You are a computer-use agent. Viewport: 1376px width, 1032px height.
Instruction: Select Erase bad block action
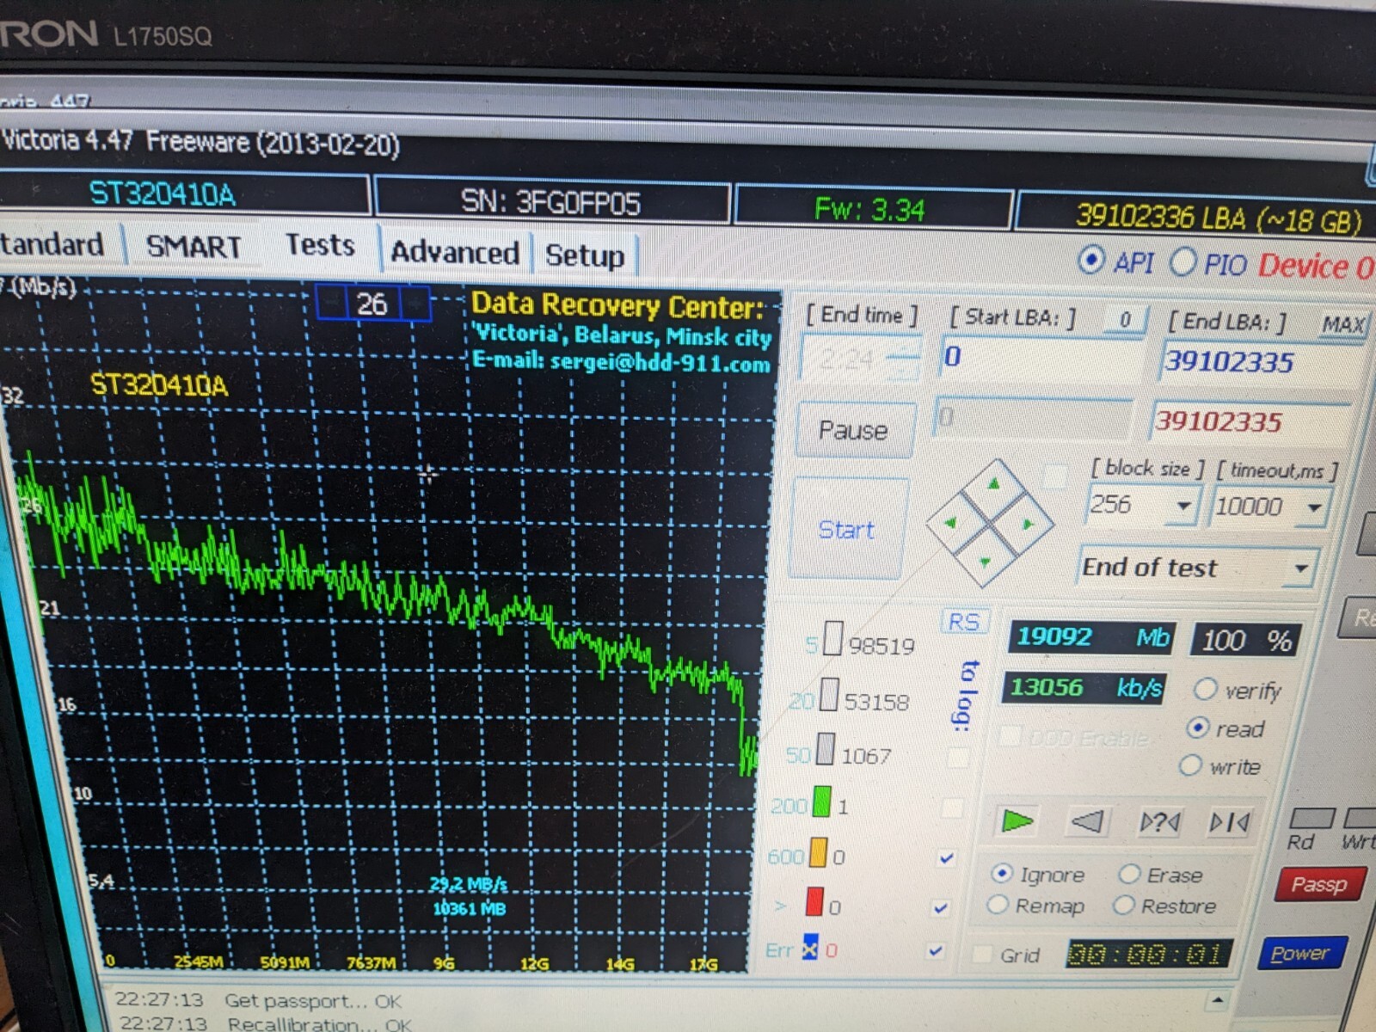(x=1129, y=874)
